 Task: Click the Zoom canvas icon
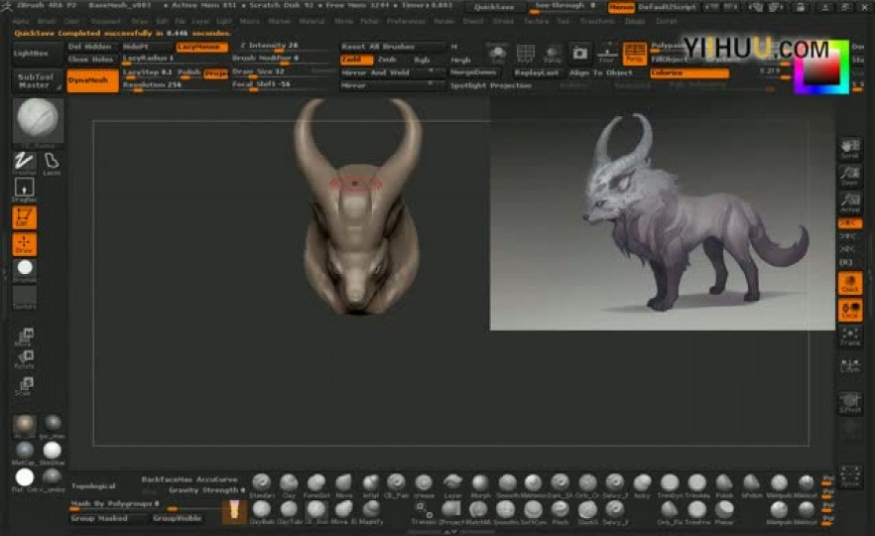coord(850,176)
